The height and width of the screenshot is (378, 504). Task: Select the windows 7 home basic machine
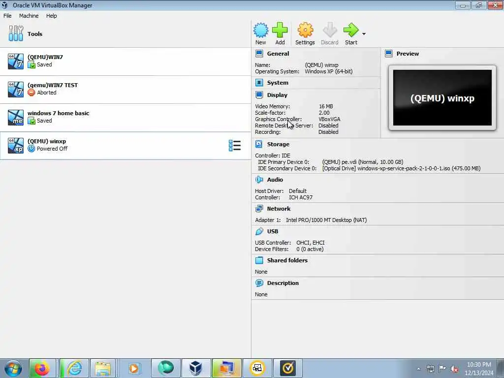point(126,117)
